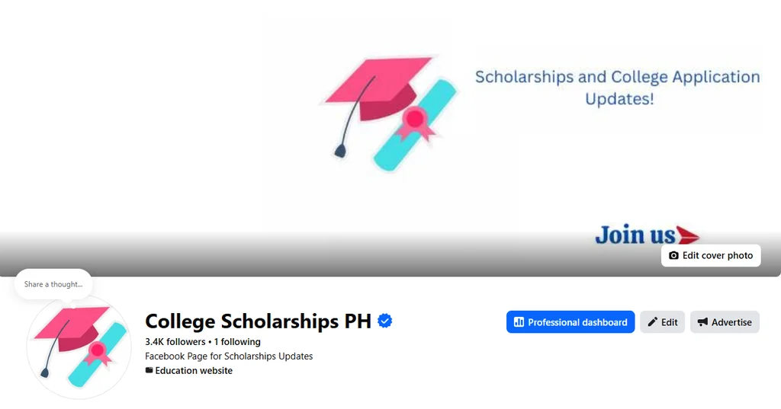This screenshot has height=409, width=781.
Task: Open the Professional dashboard
Action: coord(570,322)
